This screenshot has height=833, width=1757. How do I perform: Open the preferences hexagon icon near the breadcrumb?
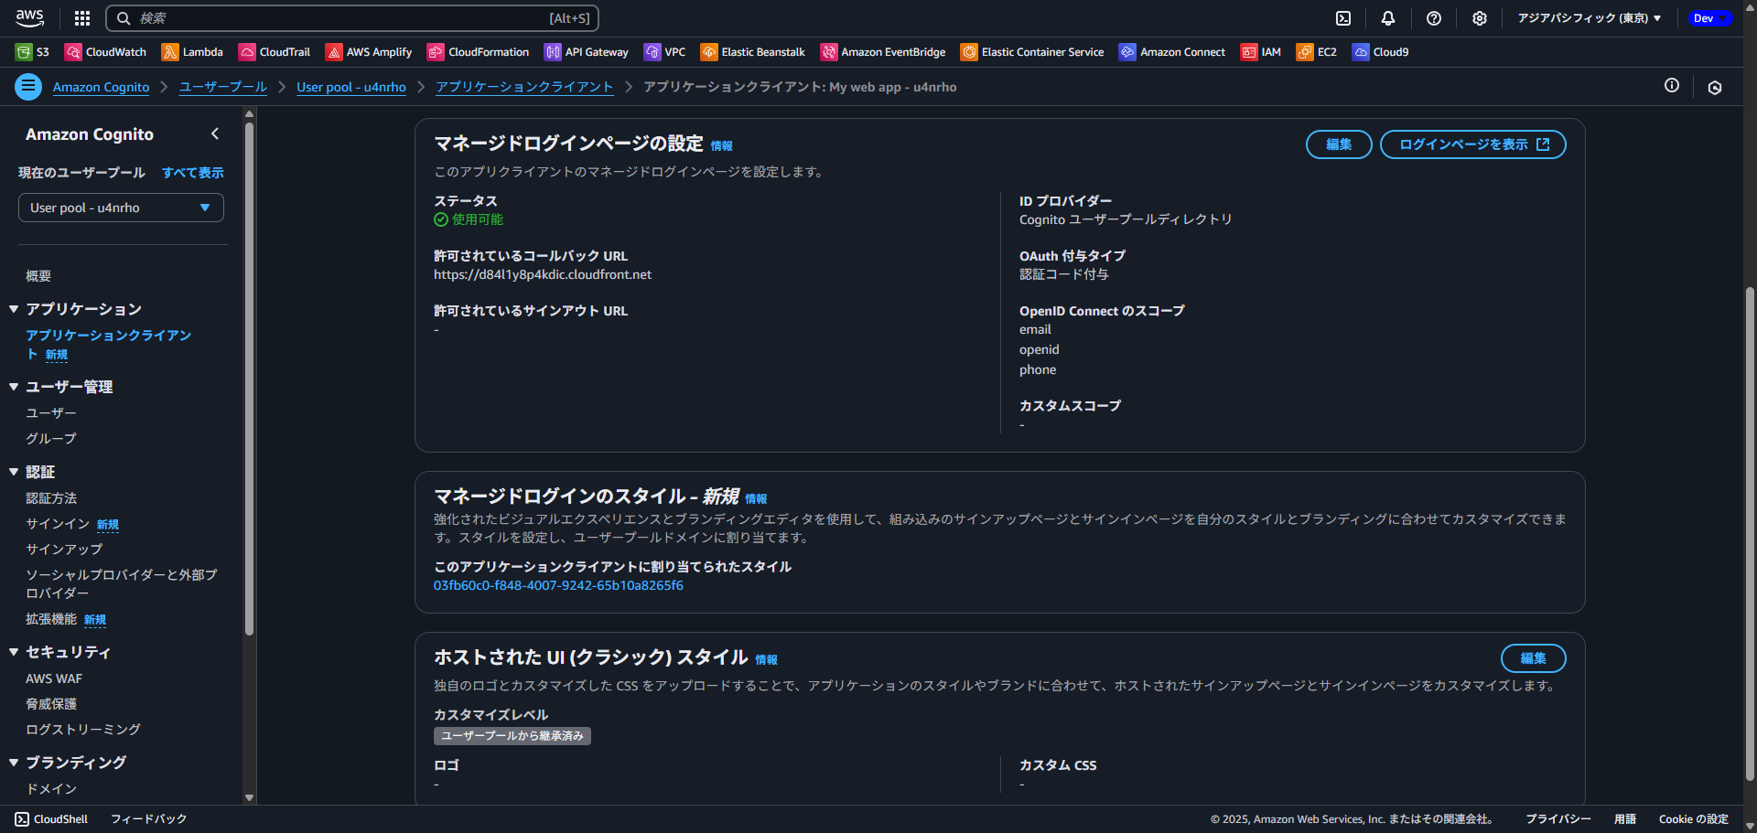click(1715, 87)
